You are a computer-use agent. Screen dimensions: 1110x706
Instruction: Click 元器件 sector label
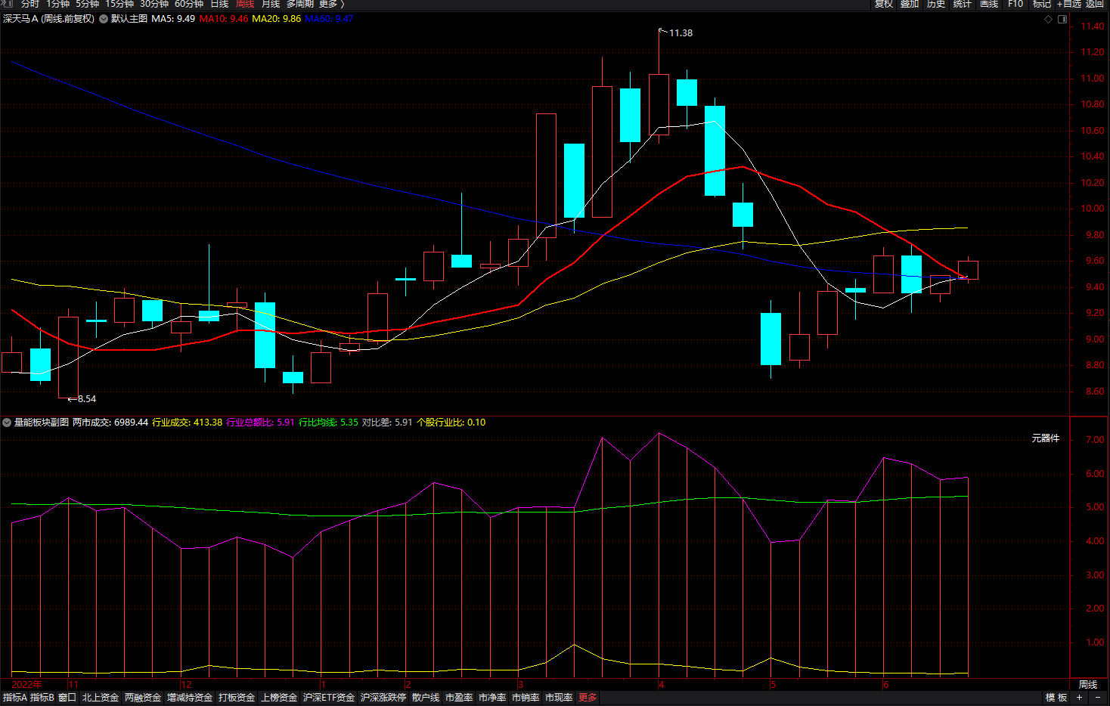1046,438
